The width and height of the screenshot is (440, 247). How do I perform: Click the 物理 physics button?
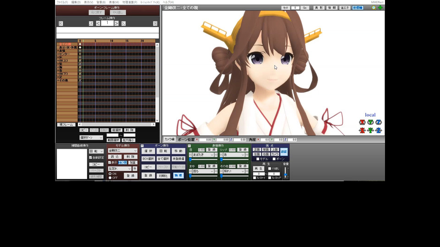tap(178, 176)
